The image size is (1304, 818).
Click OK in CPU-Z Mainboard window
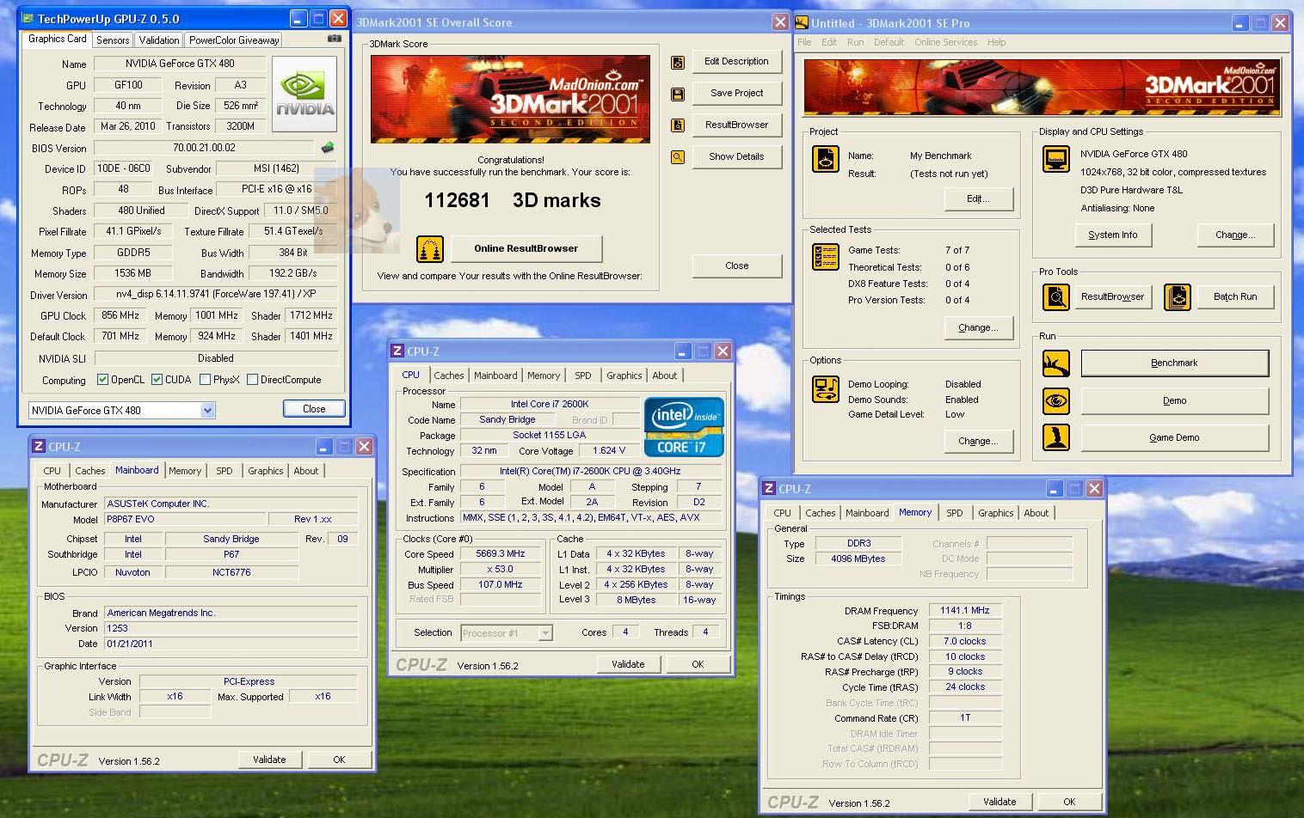pyautogui.click(x=339, y=760)
